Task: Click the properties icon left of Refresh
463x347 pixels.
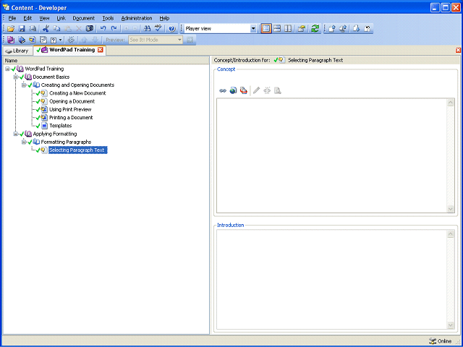Action: pos(302,29)
